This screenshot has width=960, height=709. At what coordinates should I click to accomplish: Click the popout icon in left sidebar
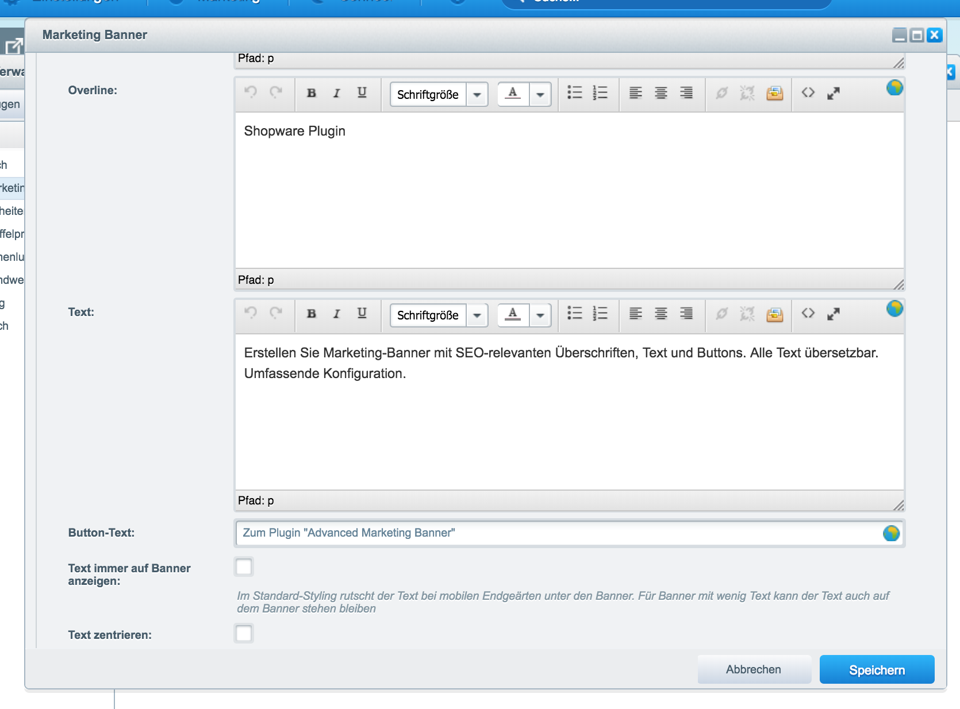[13, 45]
